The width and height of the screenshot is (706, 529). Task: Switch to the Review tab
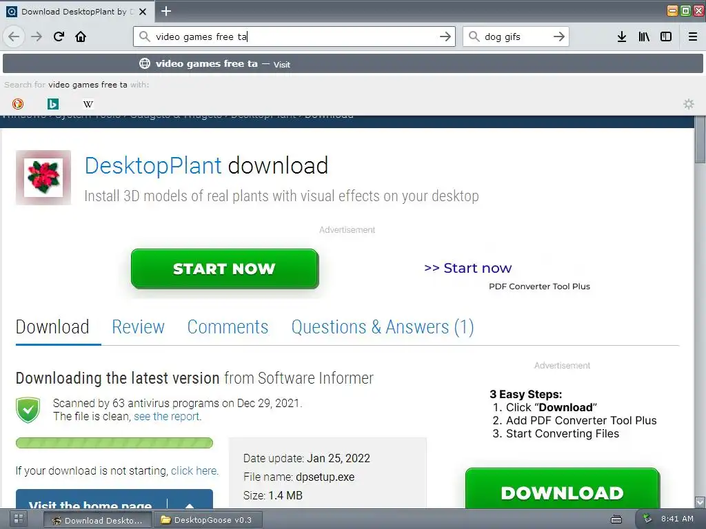(x=138, y=327)
